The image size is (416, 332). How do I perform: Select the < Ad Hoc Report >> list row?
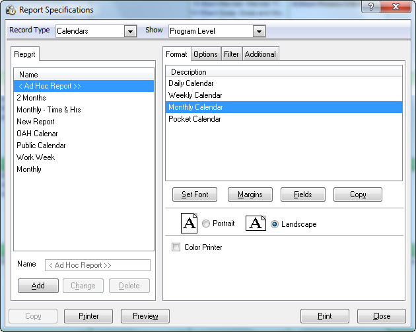click(x=84, y=86)
